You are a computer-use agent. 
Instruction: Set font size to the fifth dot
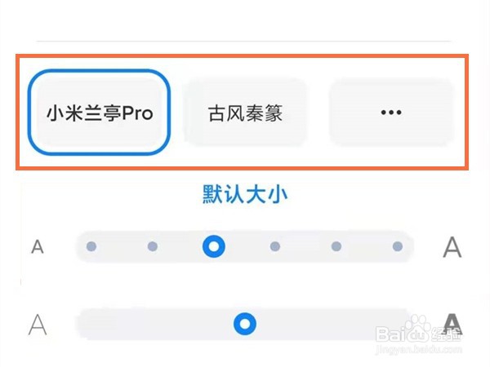coord(336,246)
